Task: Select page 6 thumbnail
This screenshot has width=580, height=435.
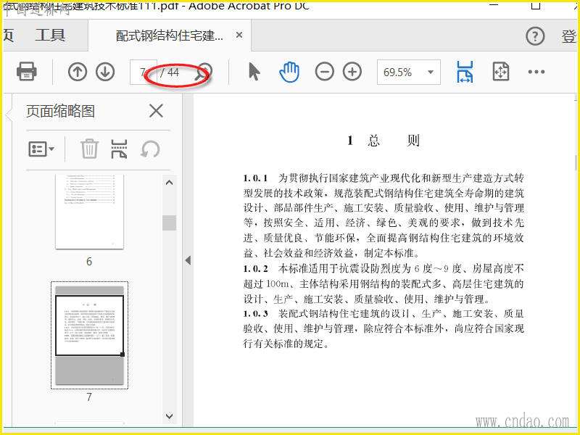Action: pyautogui.click(x=89, y=212)
